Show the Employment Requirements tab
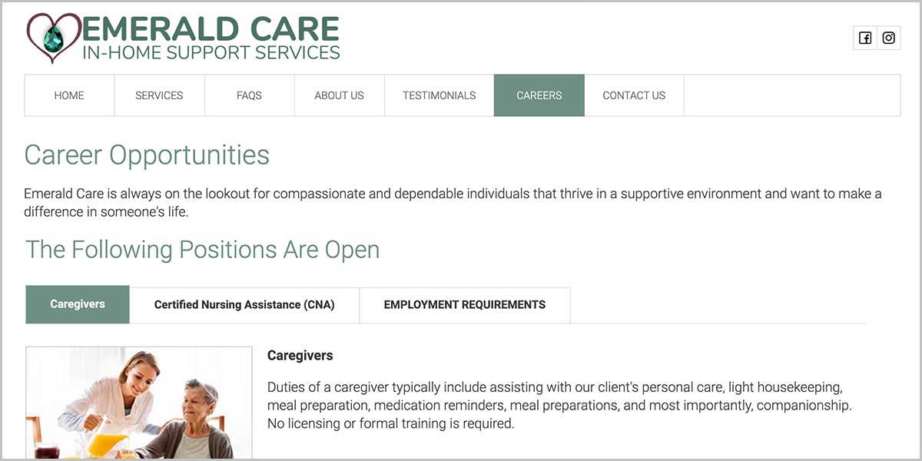The height and width of the screenshot is (461, 922). (465, 304)
